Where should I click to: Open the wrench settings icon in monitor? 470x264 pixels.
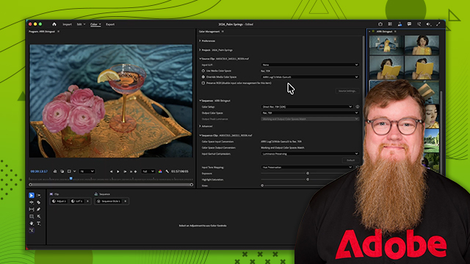tap(167, 172)
